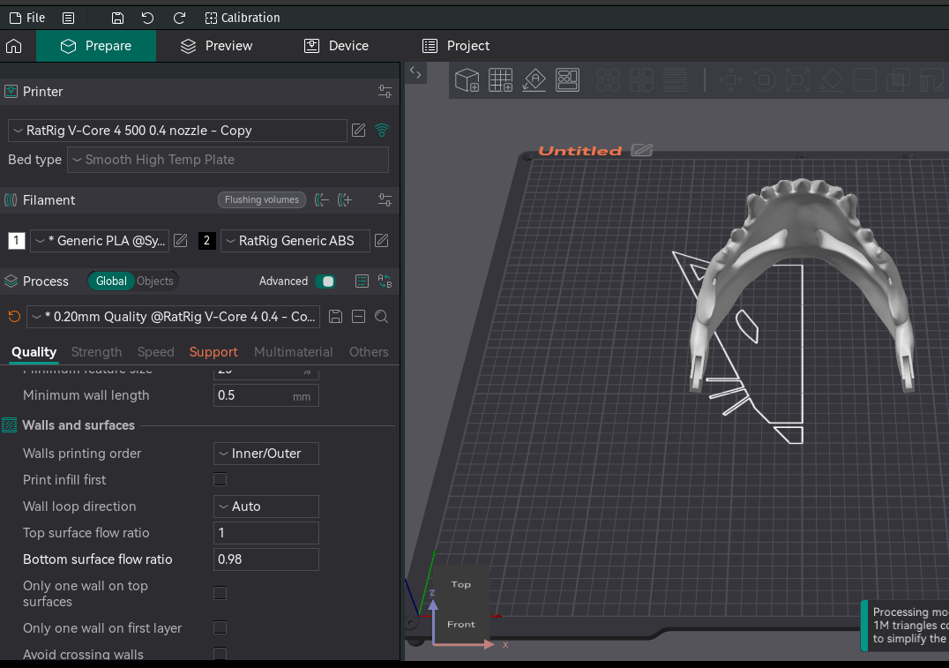Click the Minimum wall length field
This screenshot has width=949, height=668.
point(266,395)
